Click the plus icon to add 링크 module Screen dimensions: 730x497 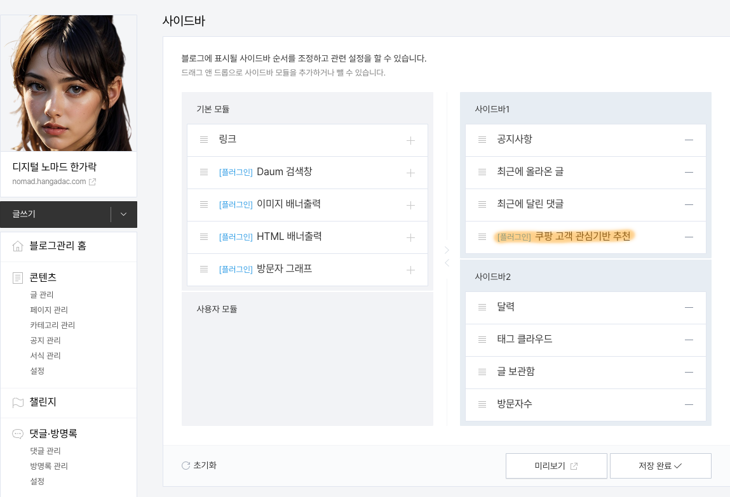click(410, 140)
